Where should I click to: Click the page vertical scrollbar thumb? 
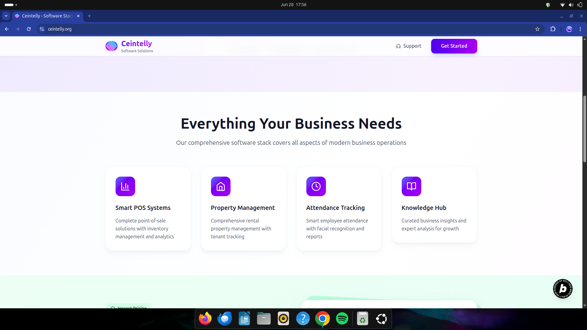pos(585,128)
